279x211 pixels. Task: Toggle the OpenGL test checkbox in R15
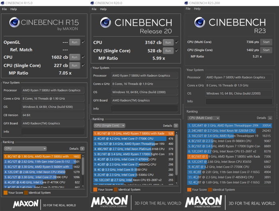[83, 42]
